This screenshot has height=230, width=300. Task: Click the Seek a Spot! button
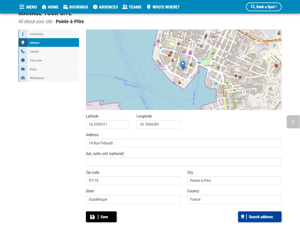coord(264,7)
